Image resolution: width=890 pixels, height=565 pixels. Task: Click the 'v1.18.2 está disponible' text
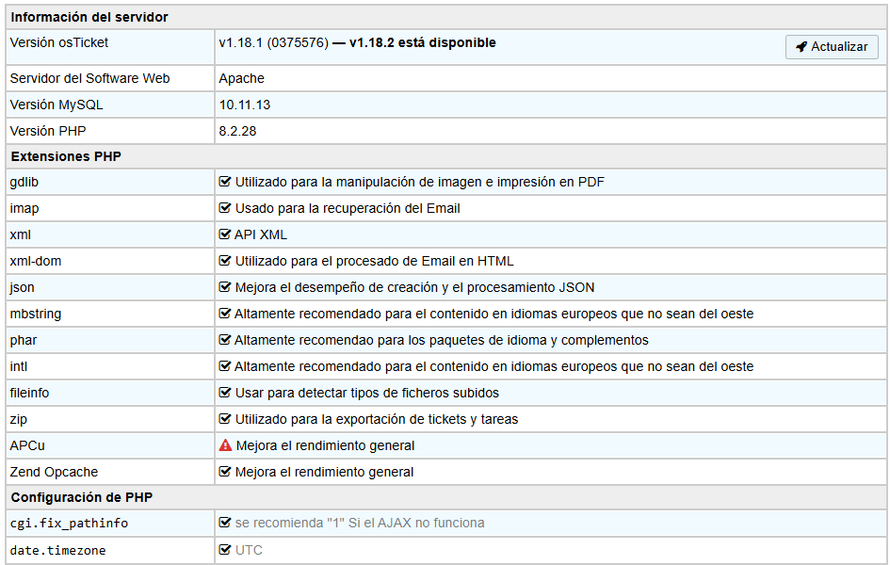[x=422, y=42]
